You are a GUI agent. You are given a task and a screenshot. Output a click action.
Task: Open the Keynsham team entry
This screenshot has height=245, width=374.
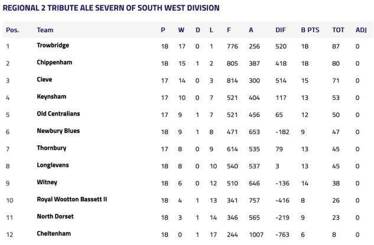[x=51, y=97]
